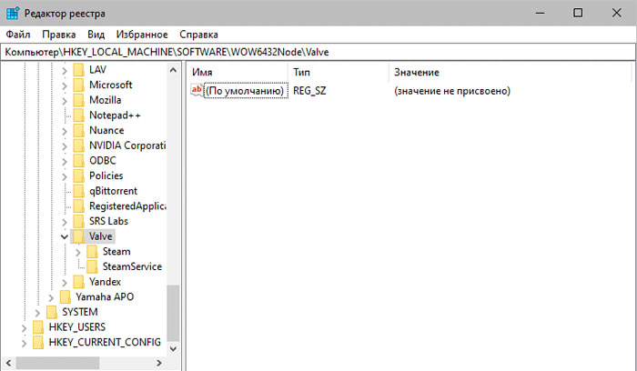637x371 pixels.
Task: Open the Избранное menu
Action: [x=142, y=35]
